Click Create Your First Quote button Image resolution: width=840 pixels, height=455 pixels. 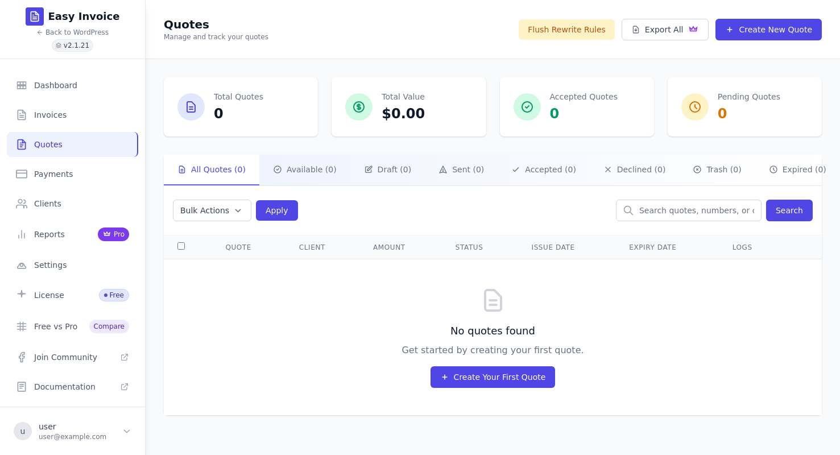coord(493,377)
